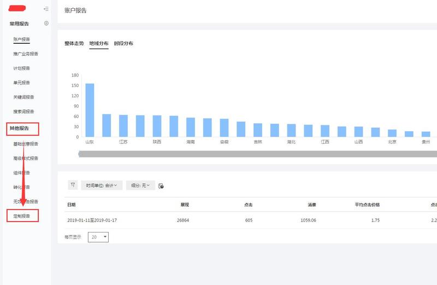Click the filter funnel icon above the table
Screen dimensions: 437x285
(73, 185)
